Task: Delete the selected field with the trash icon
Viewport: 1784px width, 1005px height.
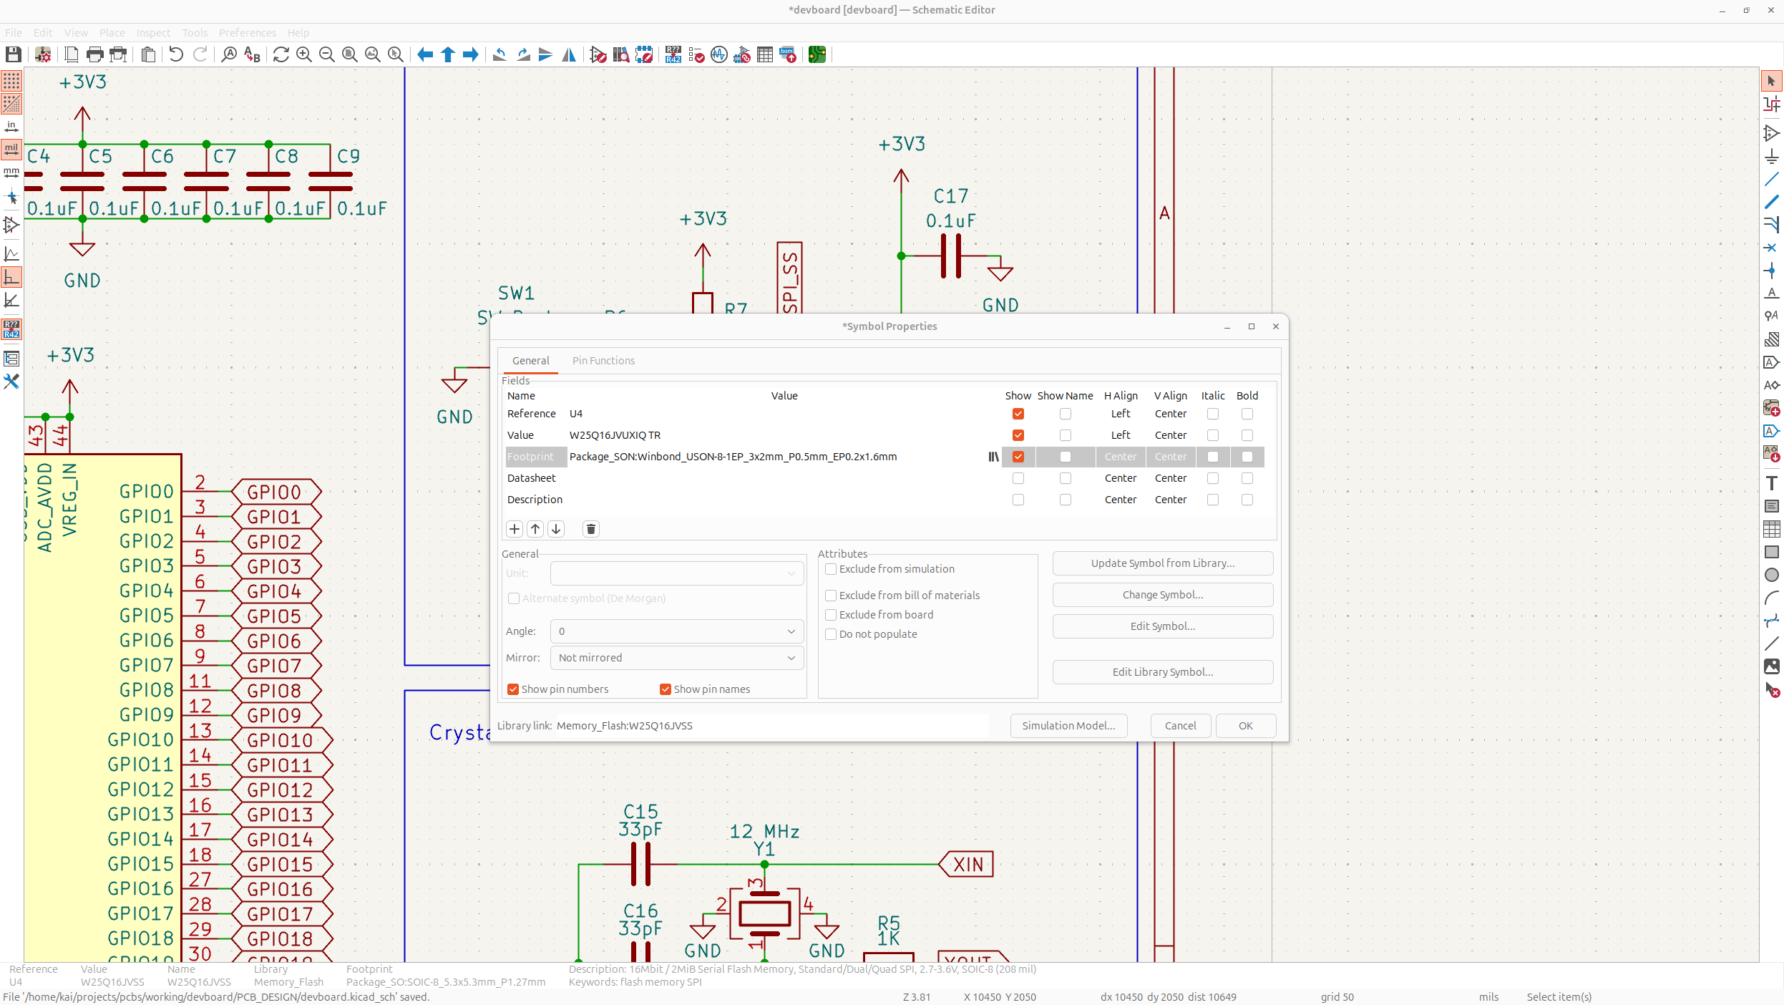Action: click(591, 529)
